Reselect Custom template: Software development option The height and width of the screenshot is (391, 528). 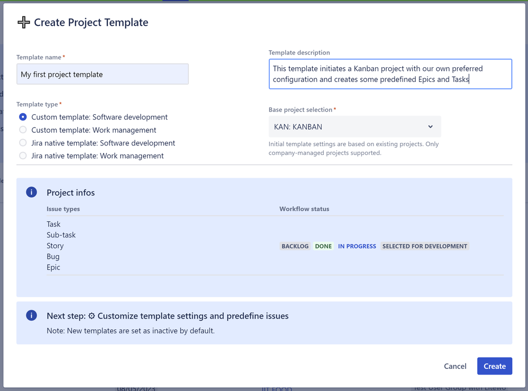point(23,117)
